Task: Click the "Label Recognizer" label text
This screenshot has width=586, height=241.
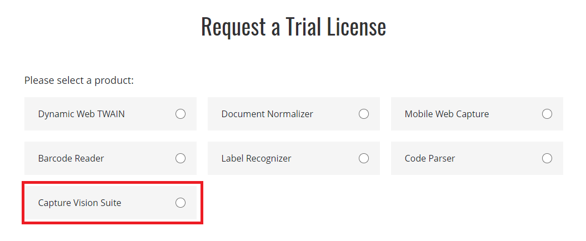Action: pyautogui.click(x=256, y=158)
